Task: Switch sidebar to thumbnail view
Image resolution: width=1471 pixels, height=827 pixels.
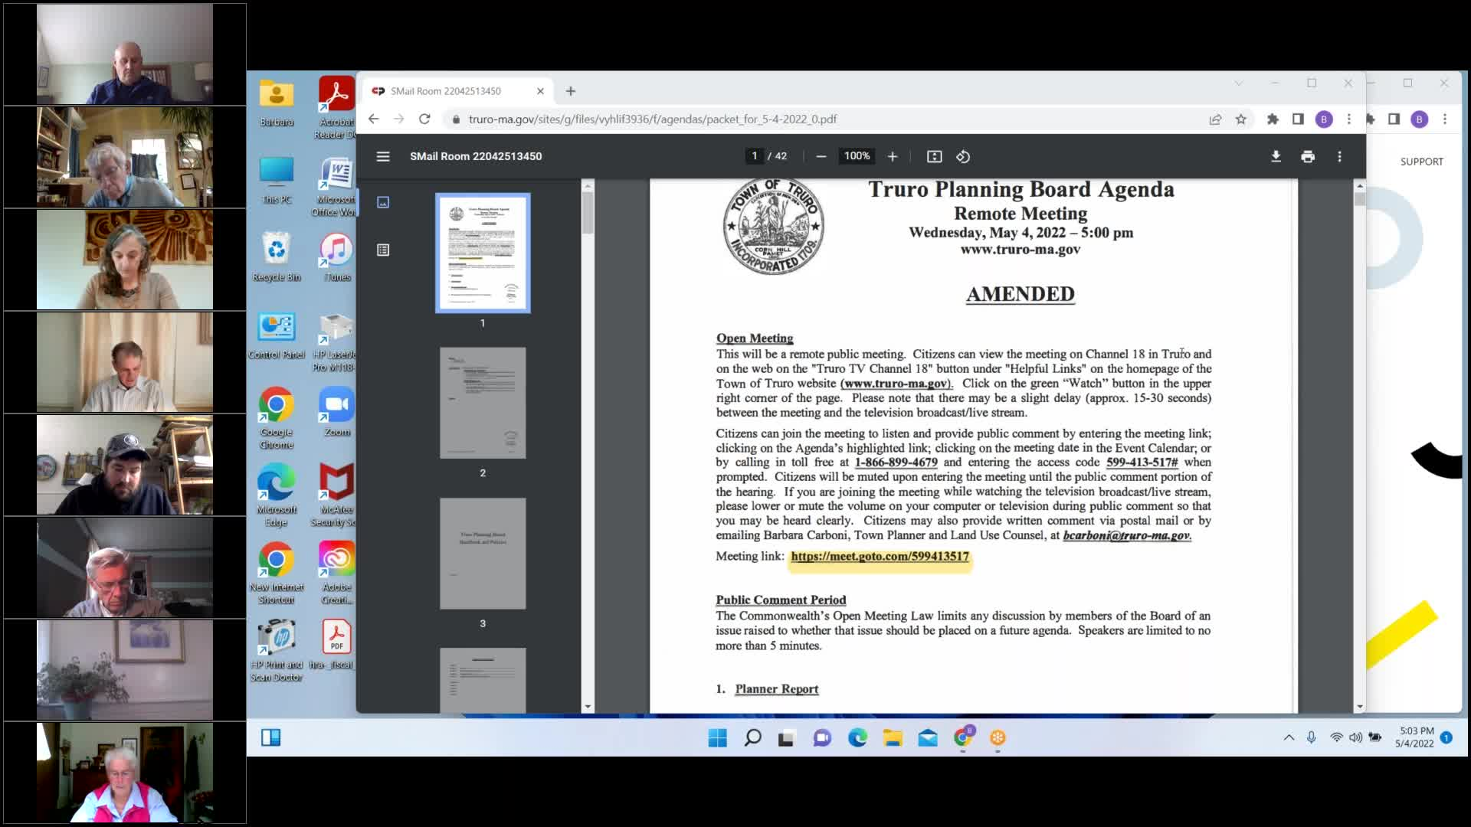Action: (x=383, y=202)
